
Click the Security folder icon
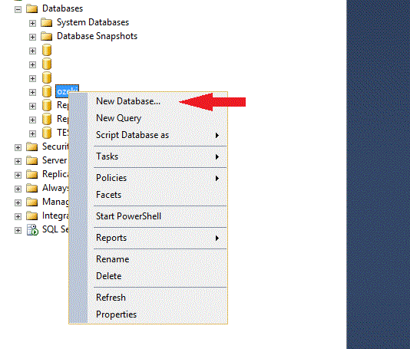[32, 147]
